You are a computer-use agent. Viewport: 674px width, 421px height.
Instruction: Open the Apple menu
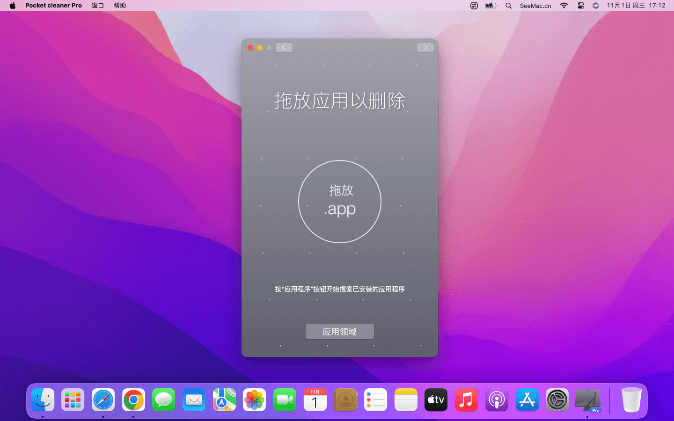point(13,6)
